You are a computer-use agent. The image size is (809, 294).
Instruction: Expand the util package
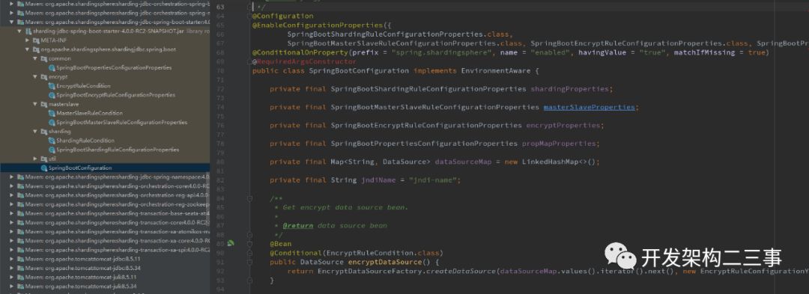coord(35,159)
